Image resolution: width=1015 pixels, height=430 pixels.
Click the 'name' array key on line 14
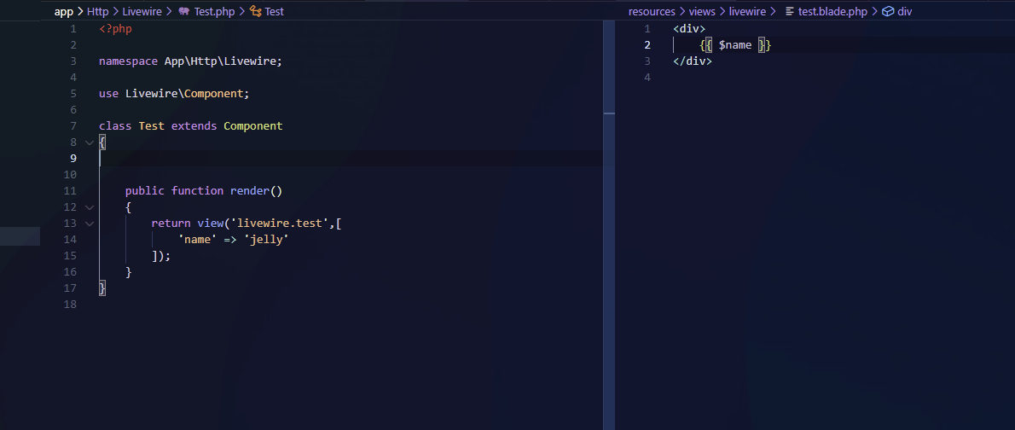coord(197,240)
